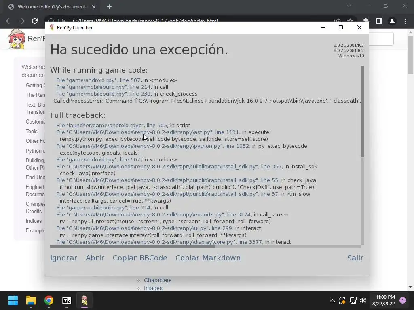This screenshot has width=414, height=310.
Task: Open Chrome tab search chevron
Action: pos(349,6)
